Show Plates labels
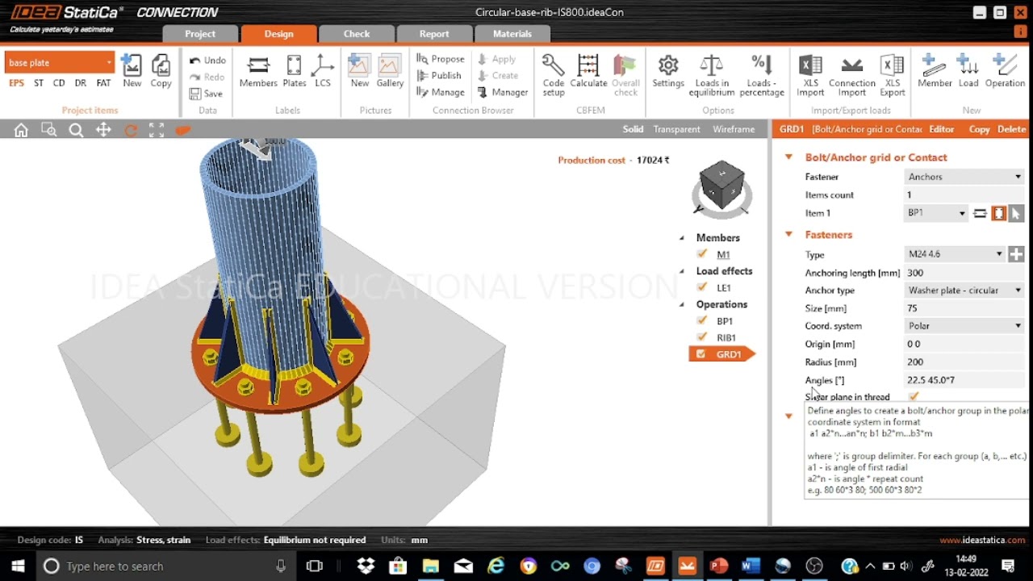This screenshot has height=581, width=1033. click(294, 71)
